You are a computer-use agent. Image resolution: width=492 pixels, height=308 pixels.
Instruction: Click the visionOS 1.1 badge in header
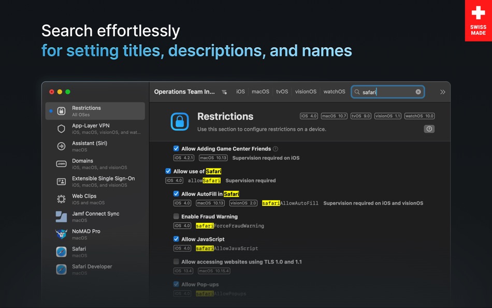tap(388, 116)
